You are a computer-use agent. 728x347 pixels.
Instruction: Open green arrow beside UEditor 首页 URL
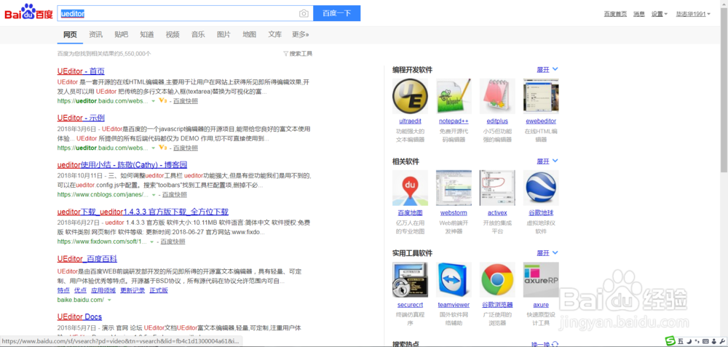pyautogui.click(x=153, y=101)
